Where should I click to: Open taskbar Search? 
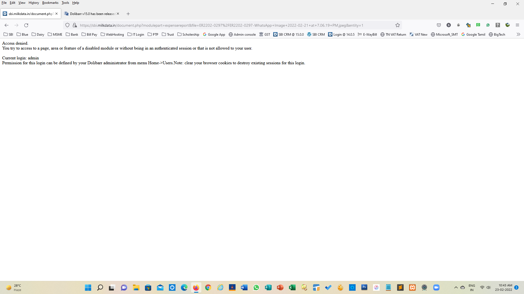click(x=100, y=287)
